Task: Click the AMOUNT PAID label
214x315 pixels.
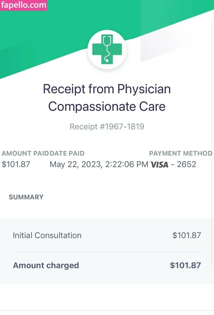Action: 25,153
